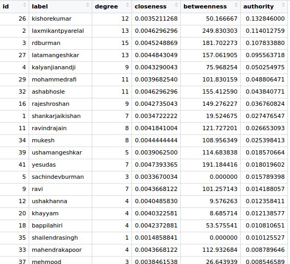Select the ravi label cell
290x264 pixels.
point(60,189)
